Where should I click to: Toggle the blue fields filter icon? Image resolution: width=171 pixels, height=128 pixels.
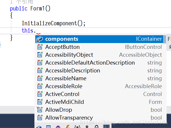click(x=39, y=127)
